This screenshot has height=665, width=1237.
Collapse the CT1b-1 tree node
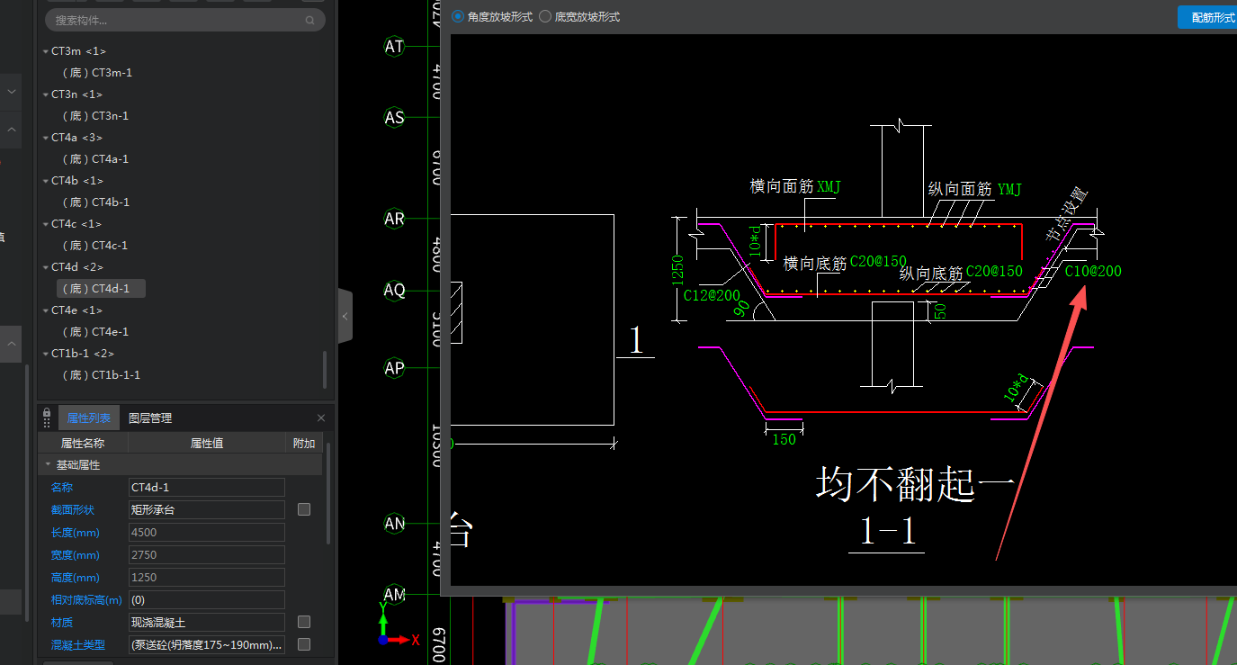pyautogui.click(x=45, y=353)
